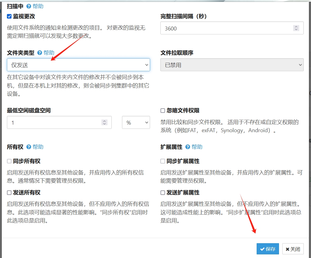Screen dimensions: 311x258
Task: Enable the 发送所有权 checkbox
Action: point(9,193)
